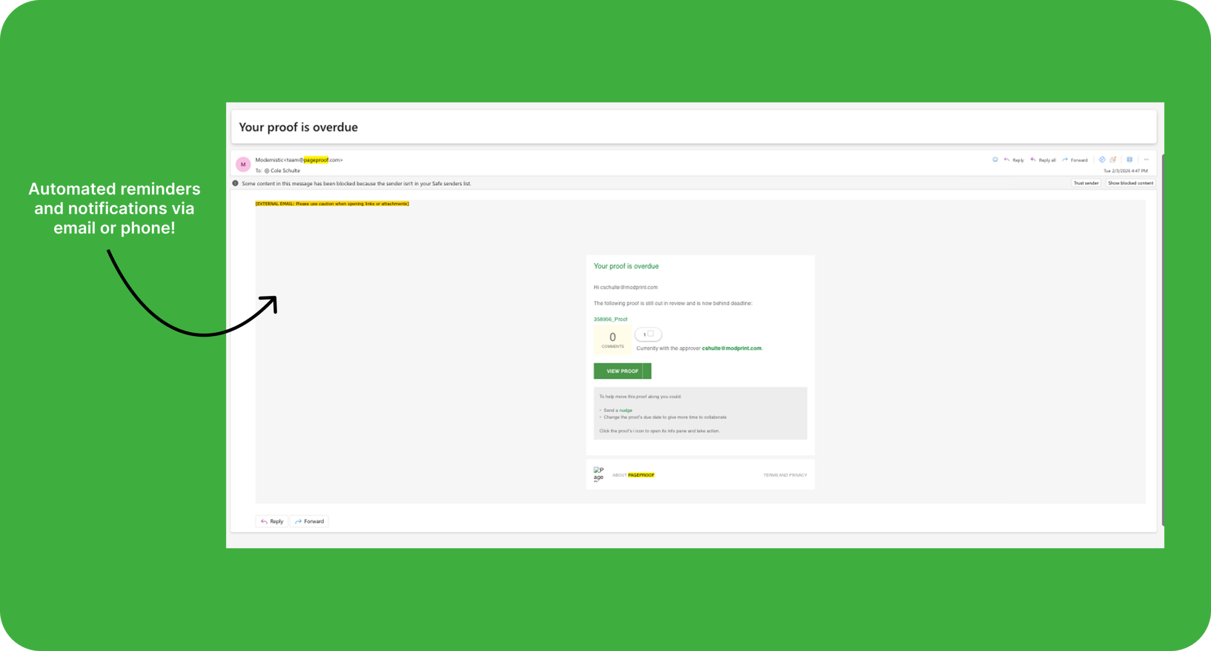Click the sender avatar with letter M
This screenshot has height=651, width=1211.
[x=243, y=164]
